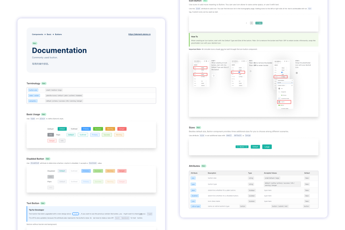Click the Buttons breadcrumb
Image resolution: width=345 pixels, height=230 pixels.
click(x=58, y=34)
